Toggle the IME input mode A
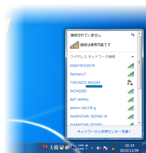 tap(52, 147)
